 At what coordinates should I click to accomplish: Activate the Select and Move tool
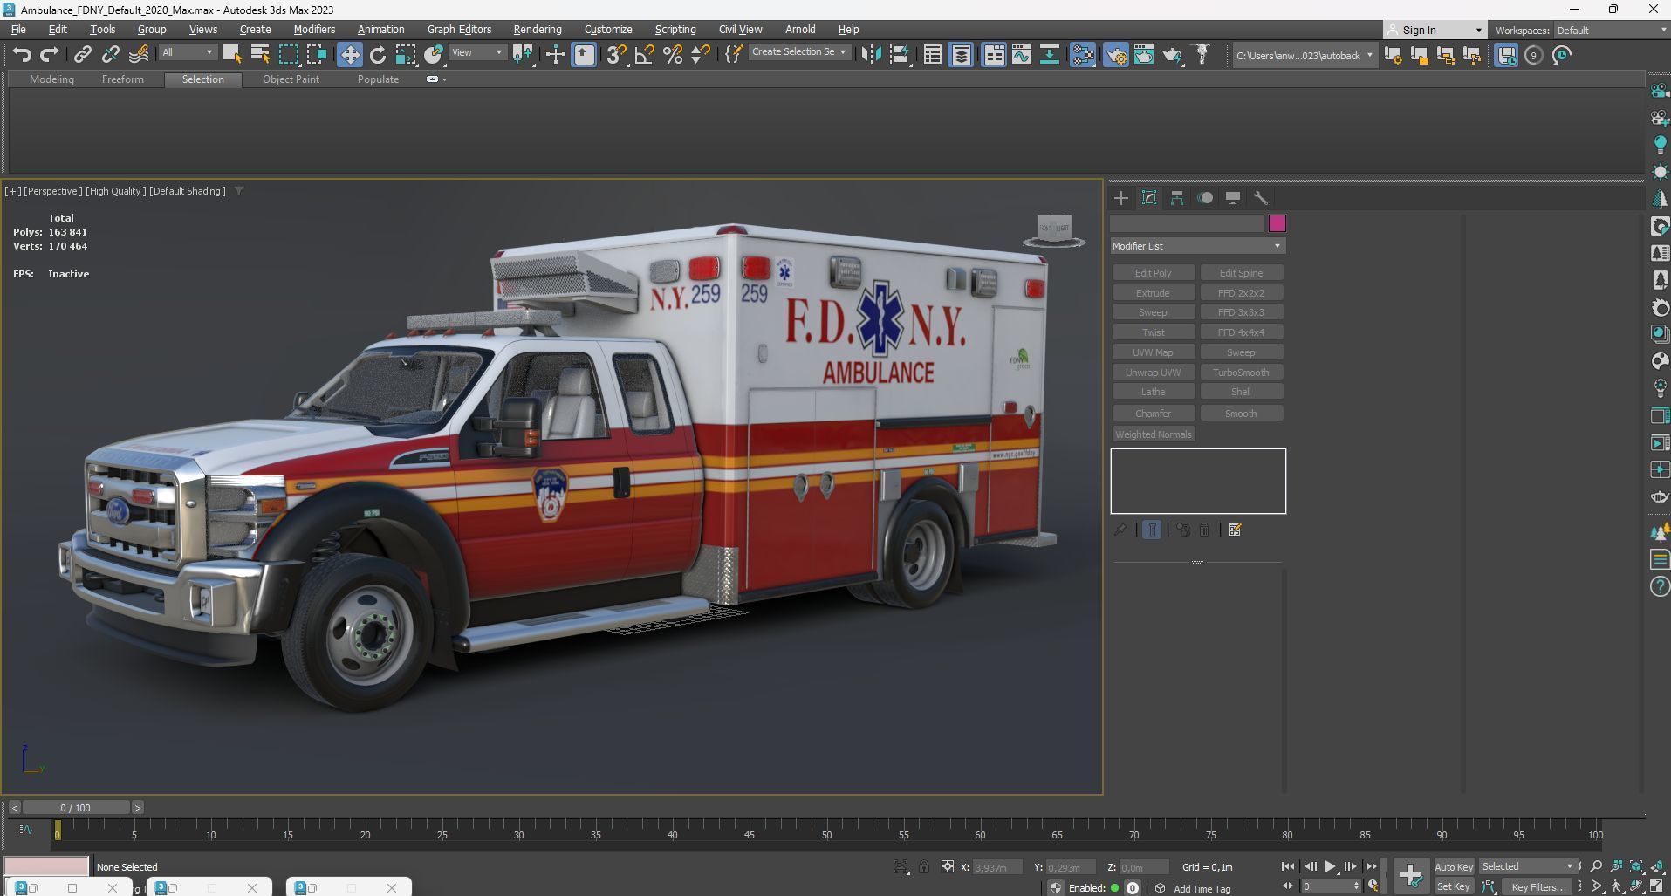[x=349, y=55]
